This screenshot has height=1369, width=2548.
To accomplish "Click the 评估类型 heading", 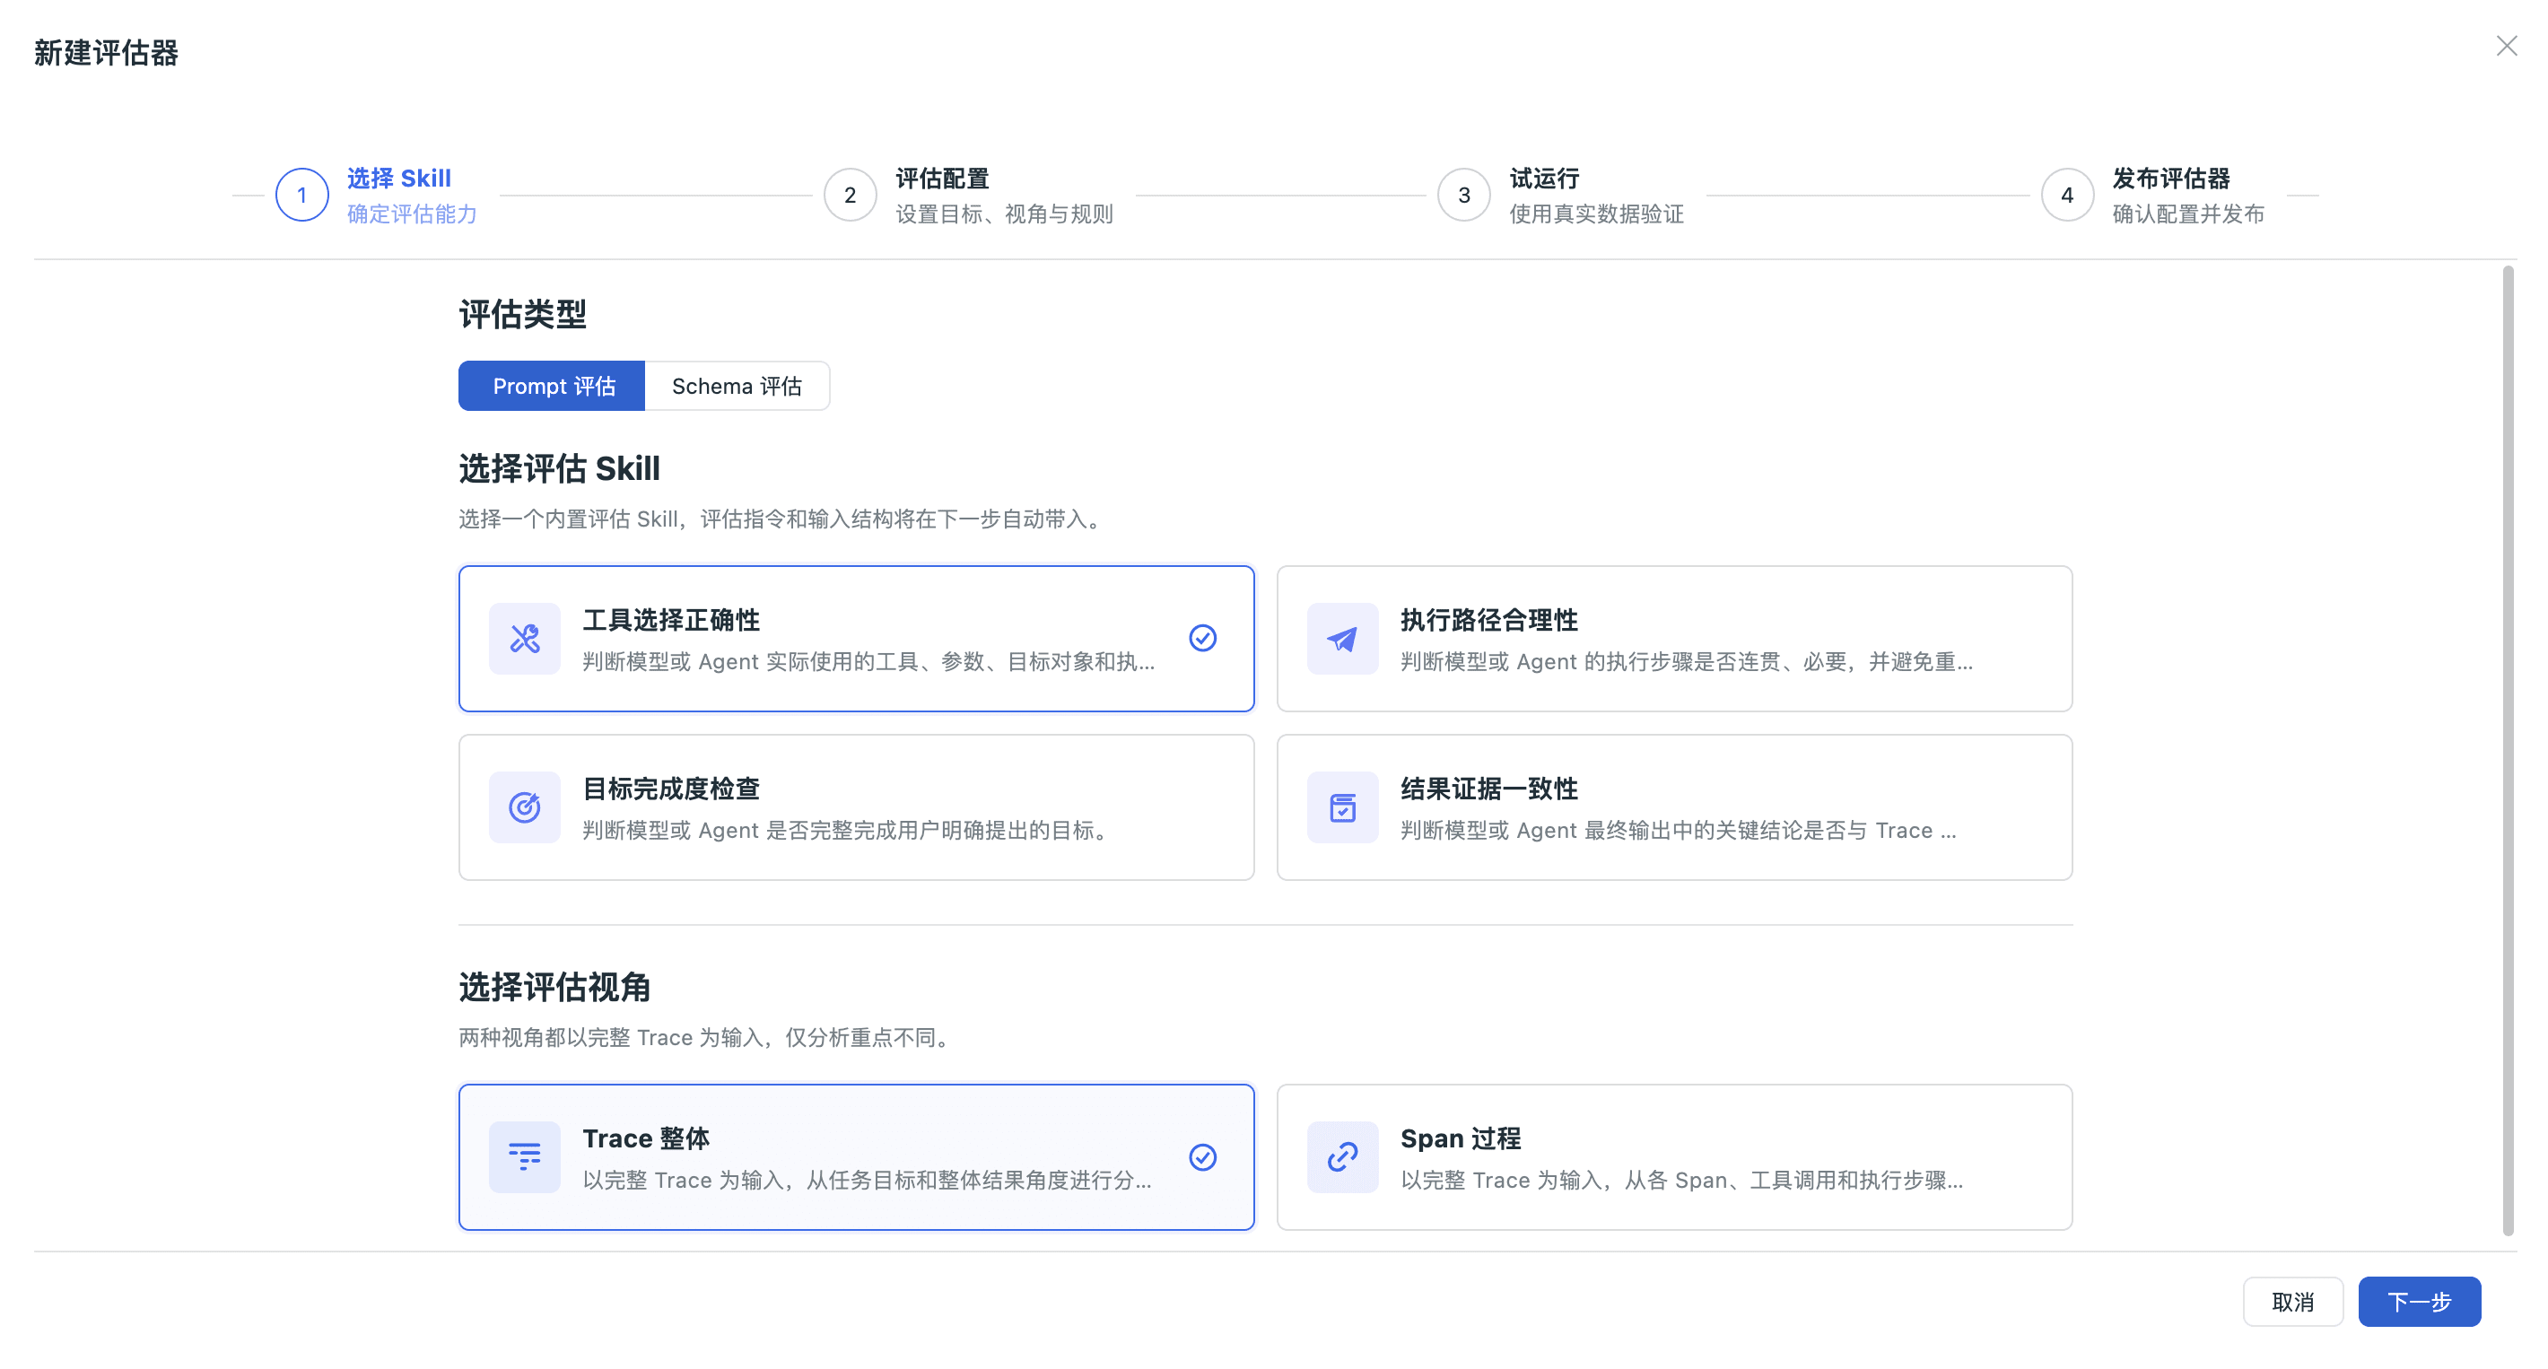I will click(x=522, y=315).
